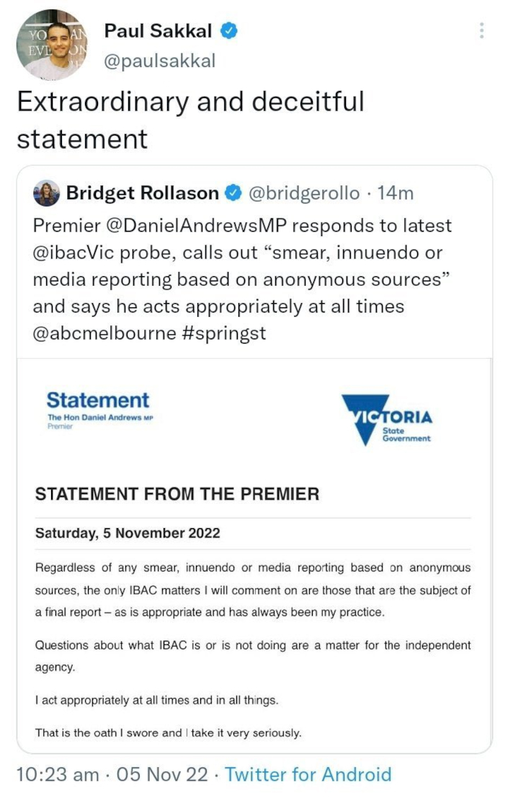This screenshot has width=508, height=801.
Task: Click Bridget Rollason's verified badge
Action: 233,193
